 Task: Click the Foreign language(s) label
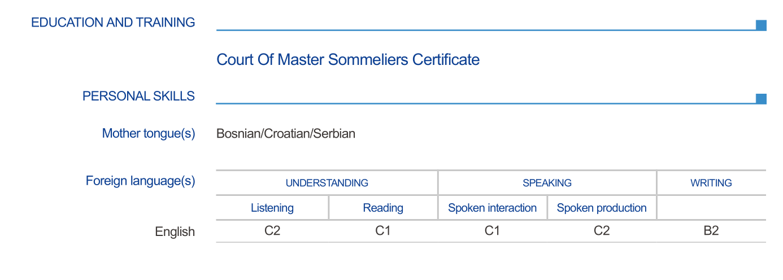140,181
